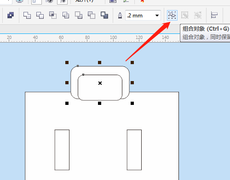Choose the Front minus back icon
230x180 pixels.
pos(79,15)
